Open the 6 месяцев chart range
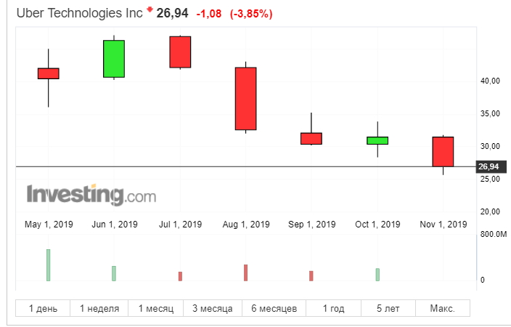 274,309
